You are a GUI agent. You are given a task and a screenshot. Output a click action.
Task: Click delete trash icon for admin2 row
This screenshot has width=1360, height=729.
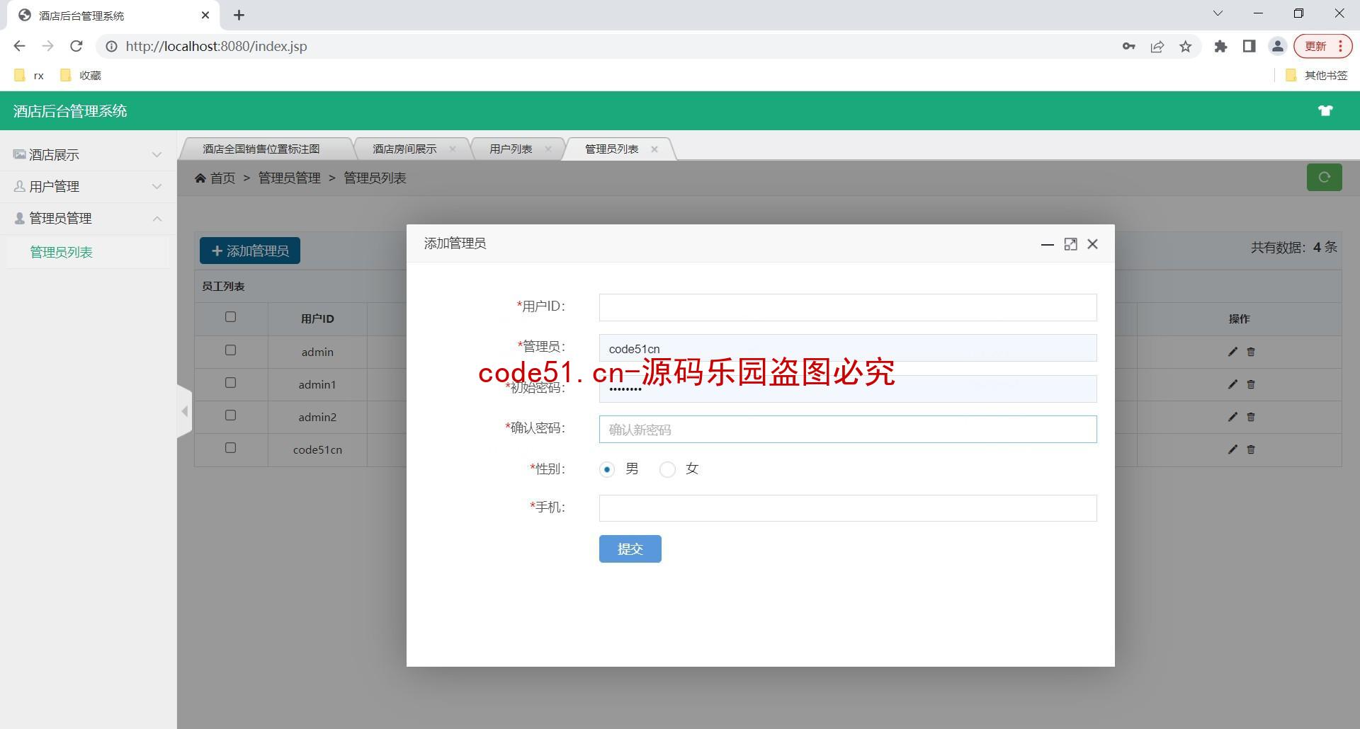(1251, 417)
